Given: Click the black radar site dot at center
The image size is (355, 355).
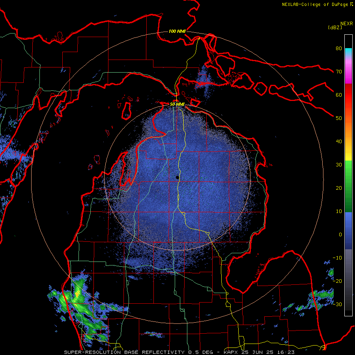Looking at the screenshot, I should pos(177,177).
